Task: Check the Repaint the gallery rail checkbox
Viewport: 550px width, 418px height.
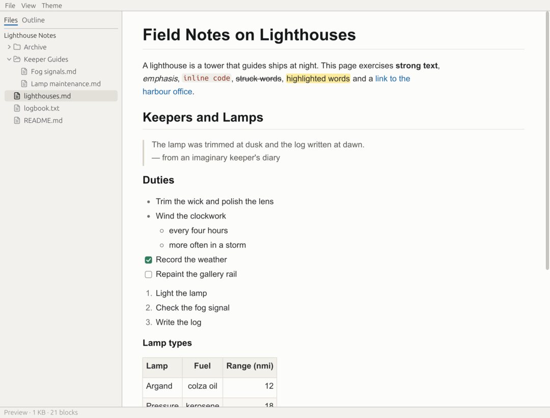Action: [x=148, y=274]
